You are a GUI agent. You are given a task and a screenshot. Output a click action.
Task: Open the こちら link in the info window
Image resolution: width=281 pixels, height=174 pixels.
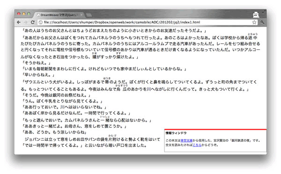pos(197,145)
